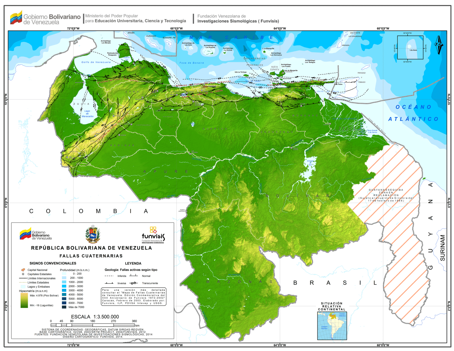Click the GUARICO state label
Viewport: 454px width, 351px height.
215,129
